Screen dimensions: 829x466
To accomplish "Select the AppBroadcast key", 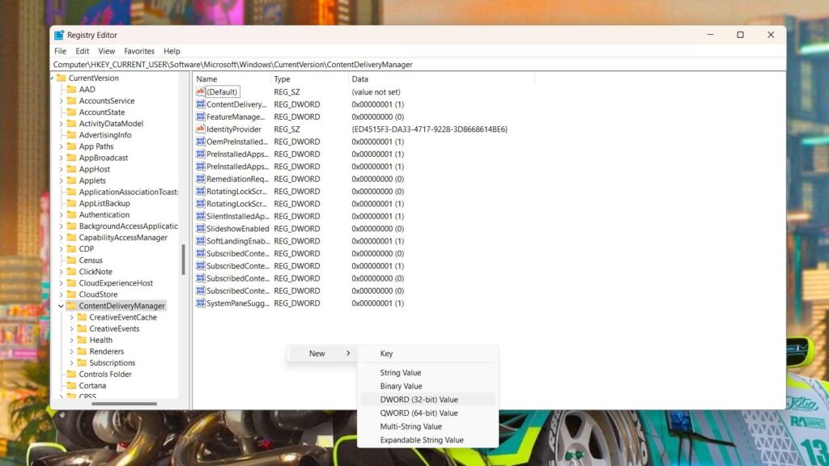I will click(x=104, y=158).
